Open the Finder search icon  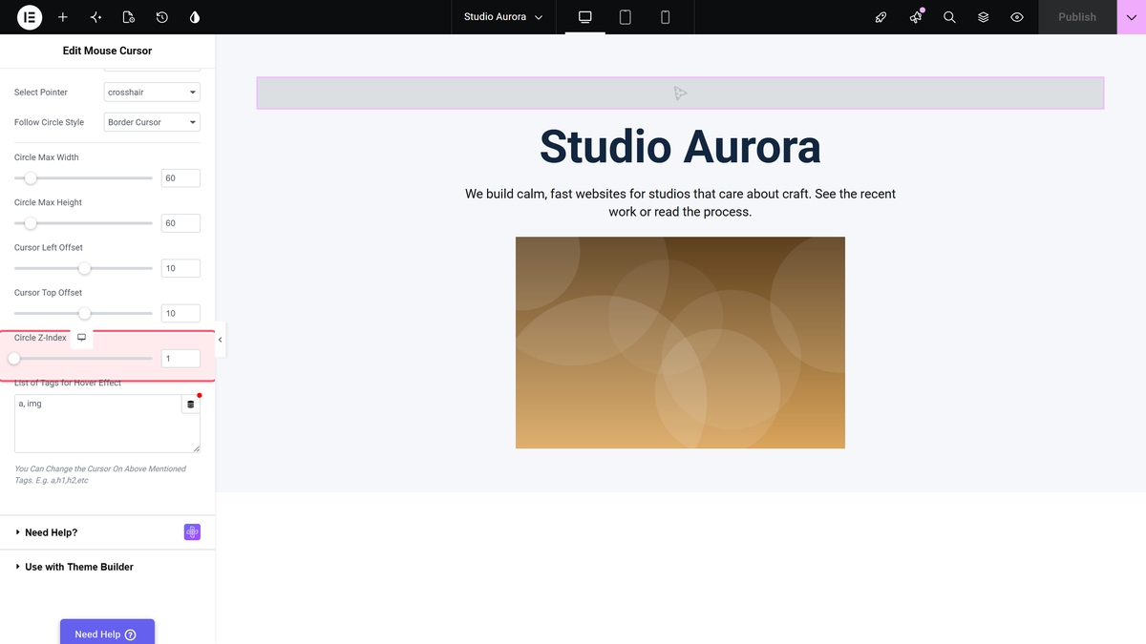click(949, 17)
